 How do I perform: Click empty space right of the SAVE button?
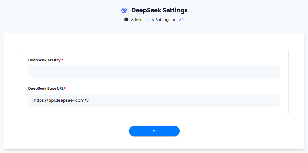(x=236, y=131)
